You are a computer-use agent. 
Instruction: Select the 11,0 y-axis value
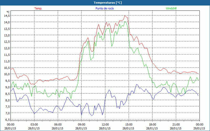click(7, 61)
